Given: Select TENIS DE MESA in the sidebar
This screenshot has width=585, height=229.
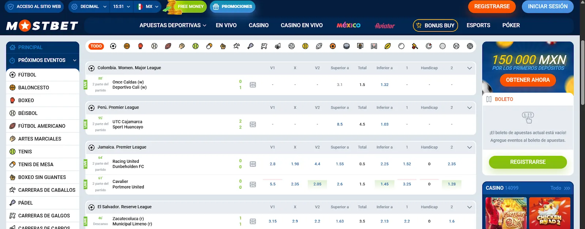Looking at the screenshot, I should [43, 164].
